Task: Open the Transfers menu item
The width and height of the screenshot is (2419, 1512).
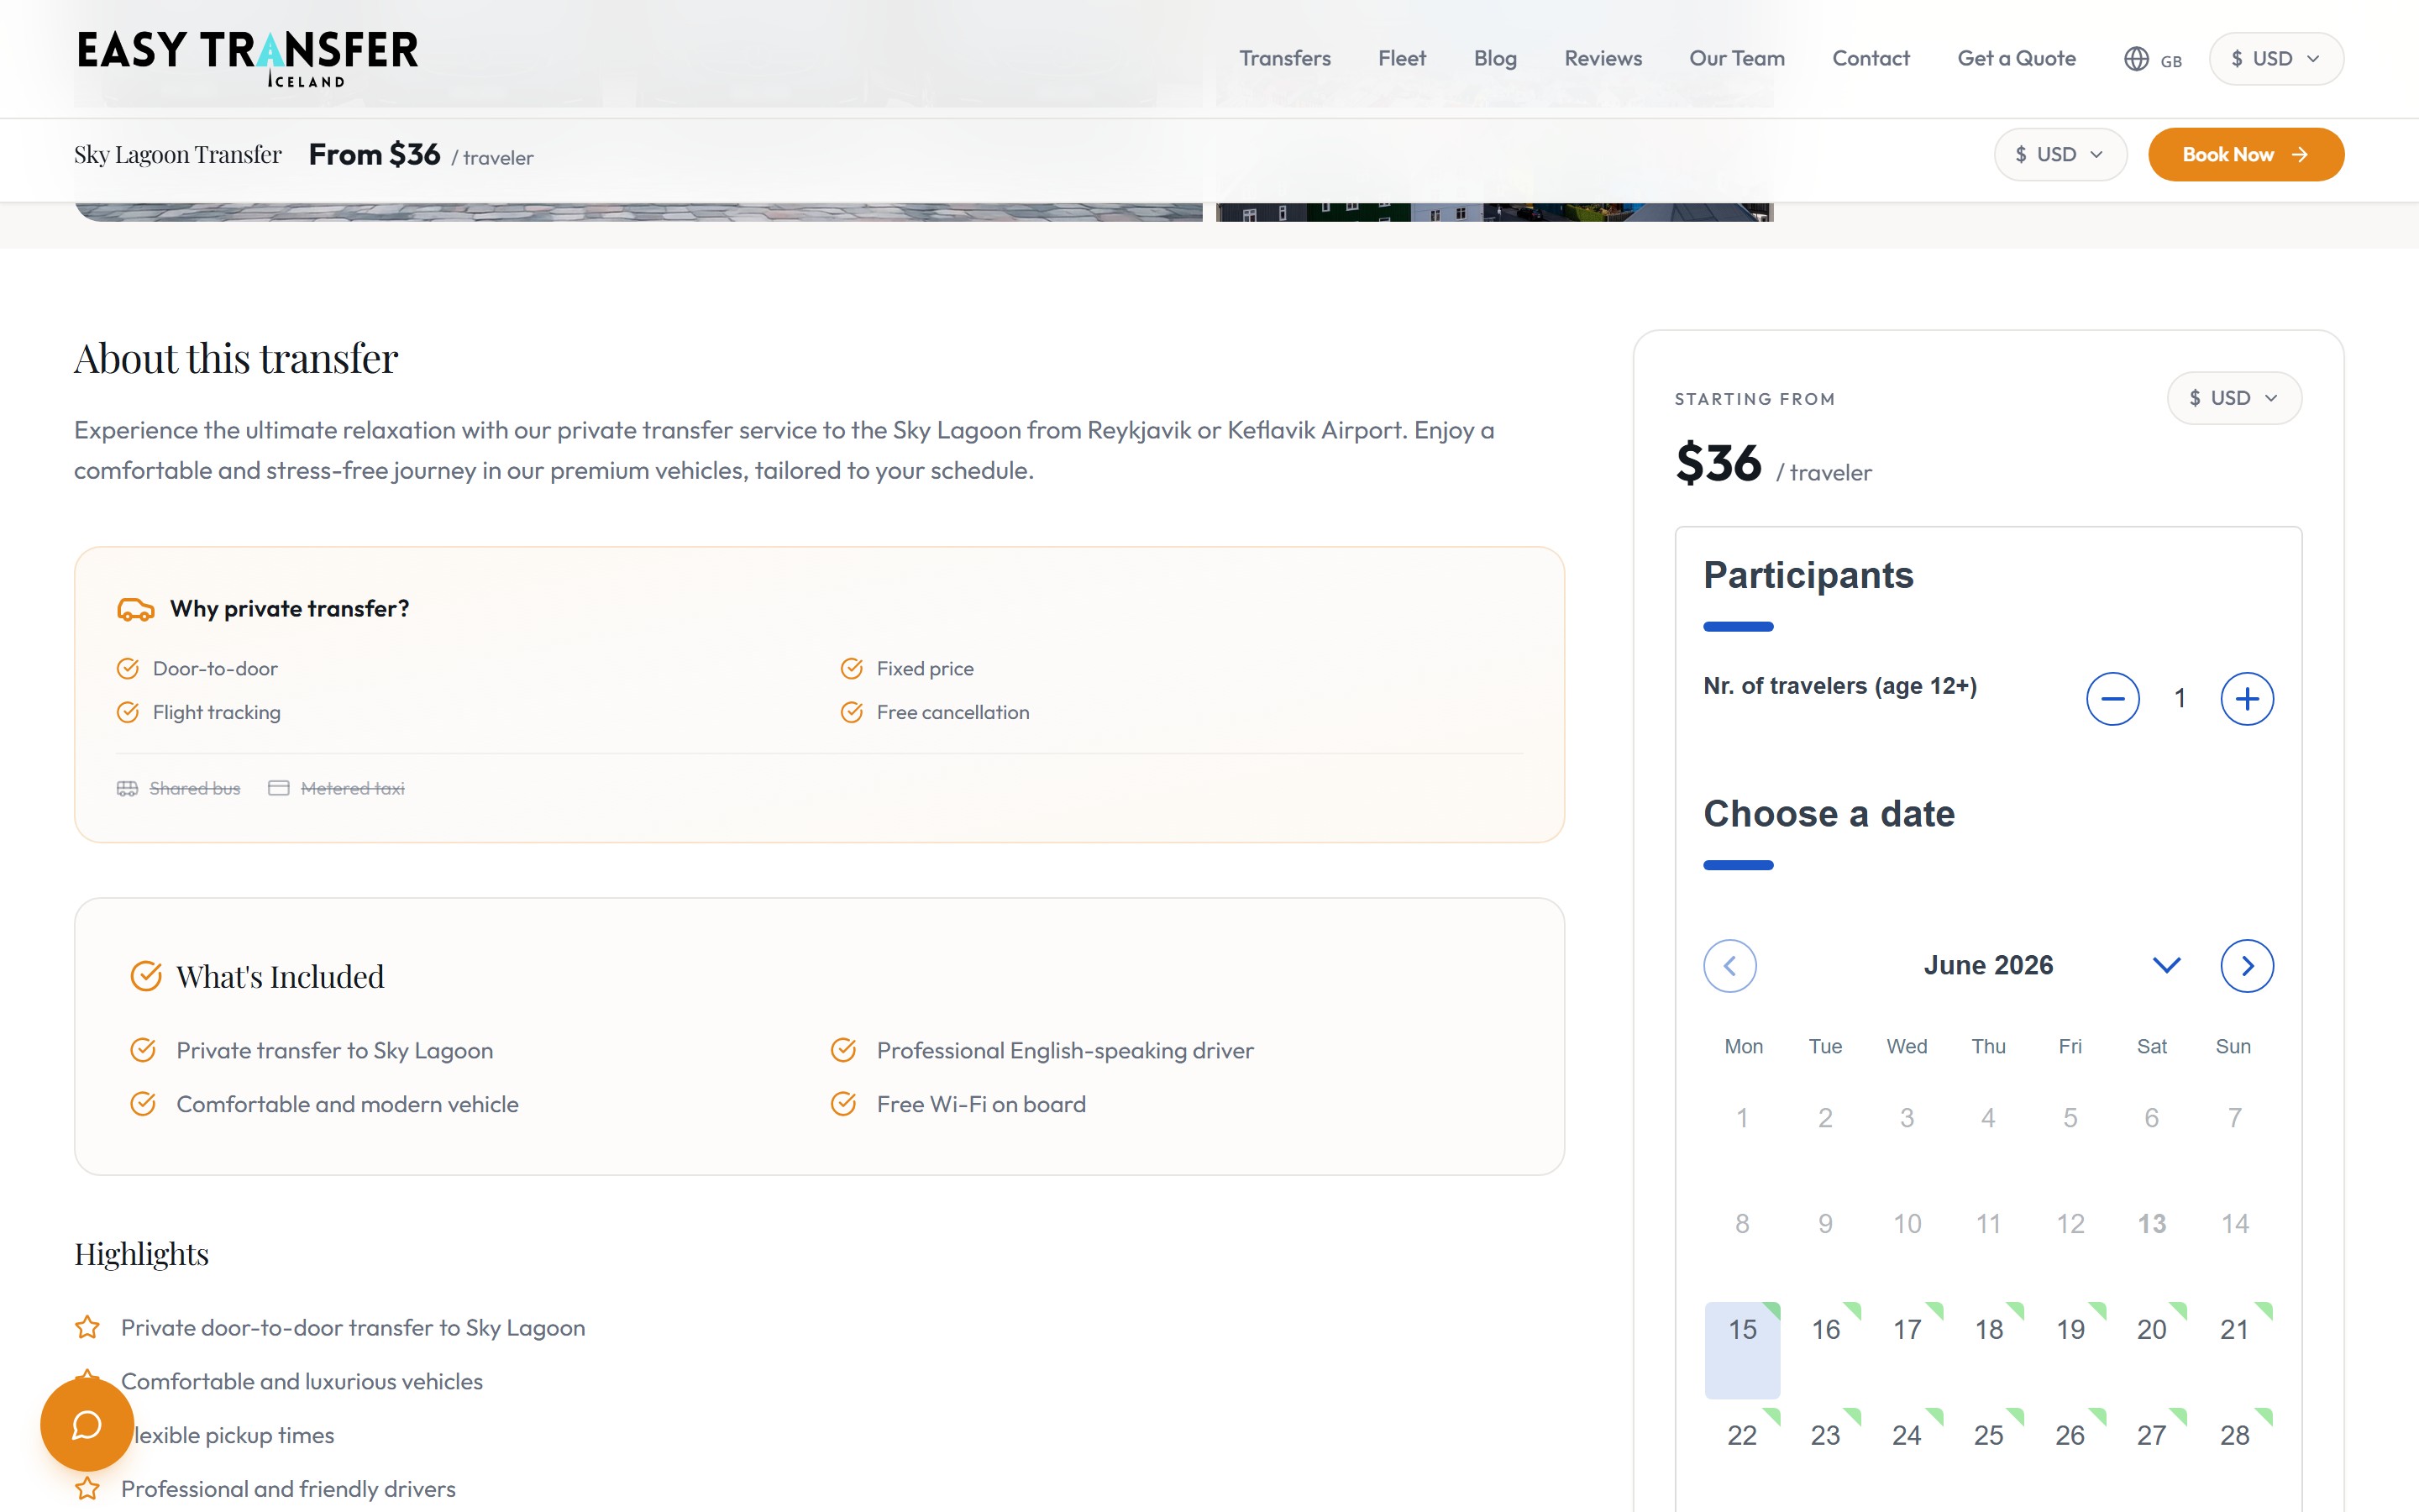Action: [1284, 58]
